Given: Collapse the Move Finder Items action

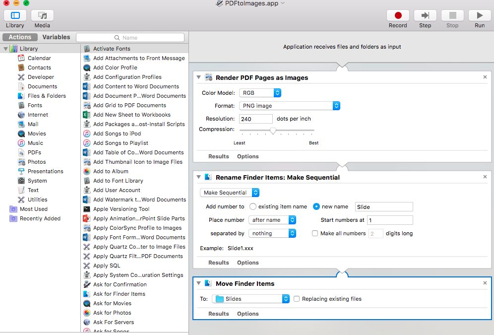Looking at the screenshot, I should pos(198,283).
